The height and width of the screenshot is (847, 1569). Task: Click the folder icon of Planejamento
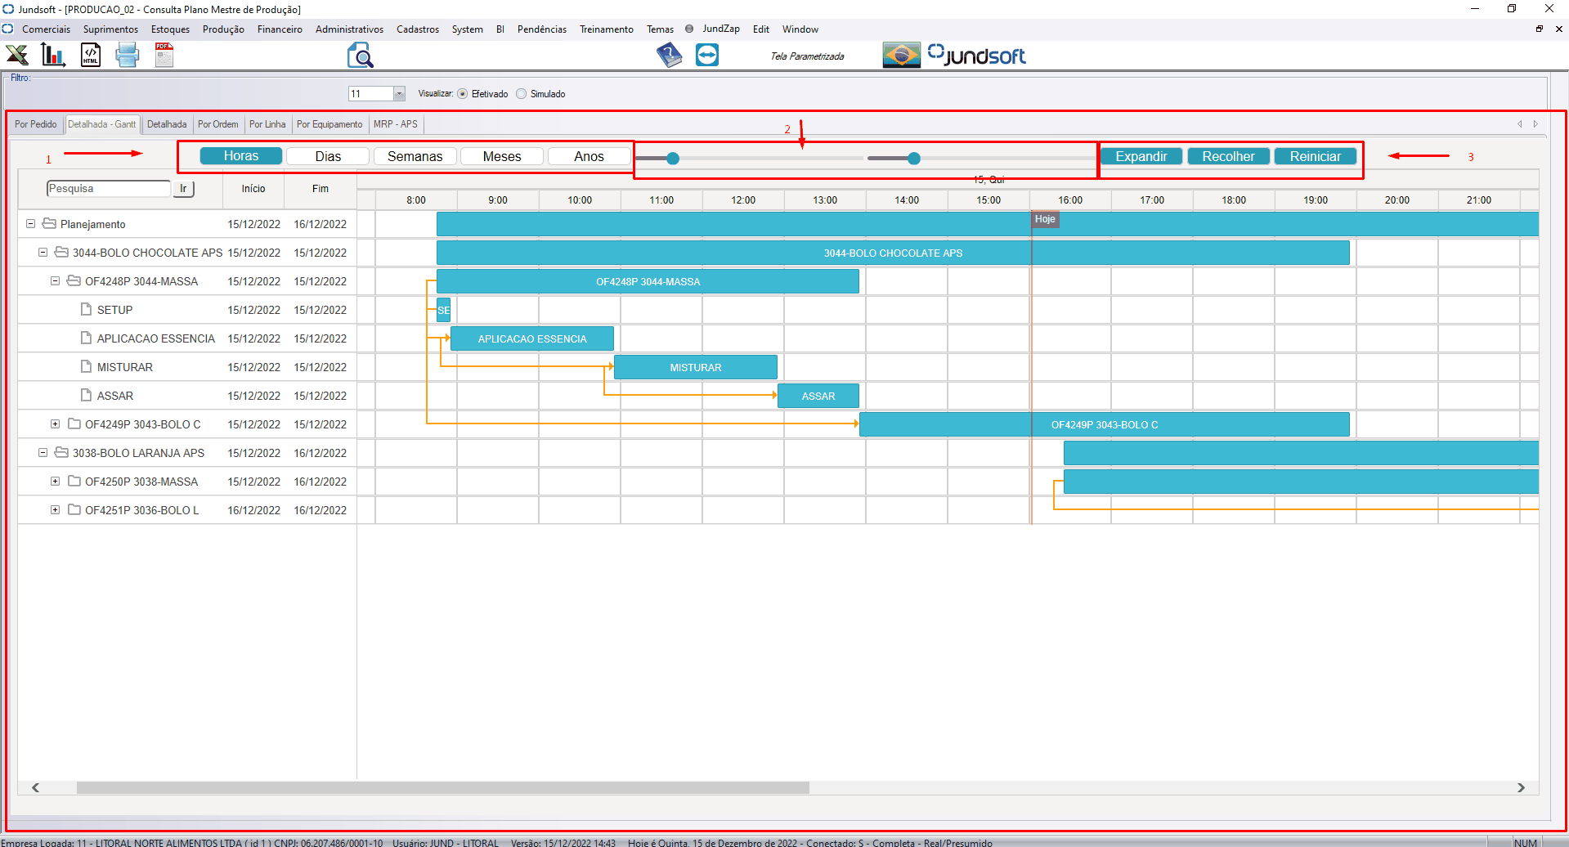[x=49, y=223]
